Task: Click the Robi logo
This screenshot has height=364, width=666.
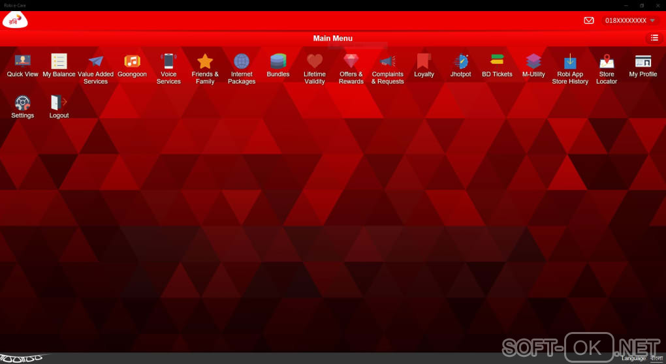Action: [15, 20]
